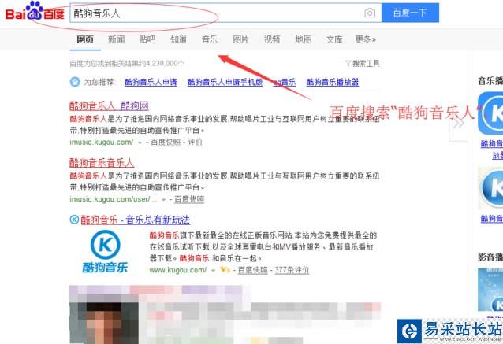Switch to the 音乐 tab
Viewport: 503px width, 344px height.
(x=210, y=39)
